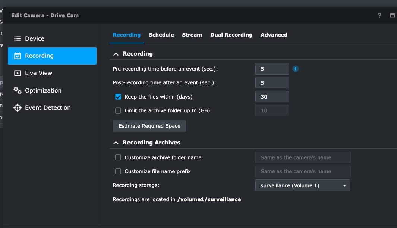
Task: Open help via the question mark icon
Action: click(x=379, y=15)
